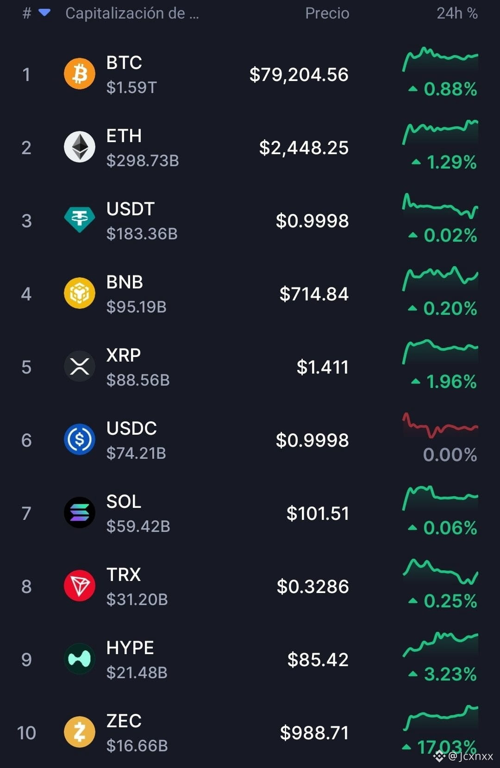The image size is (500, 768).
Task: Sort list by Precio column
Action: pyautogui.click(x=327, y=13)
